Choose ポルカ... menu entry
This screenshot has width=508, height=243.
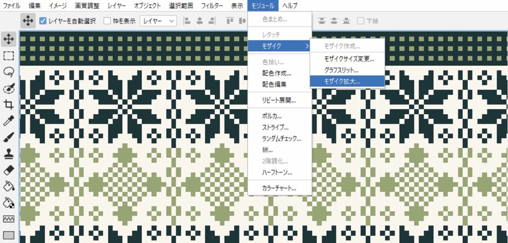[280, 116]
